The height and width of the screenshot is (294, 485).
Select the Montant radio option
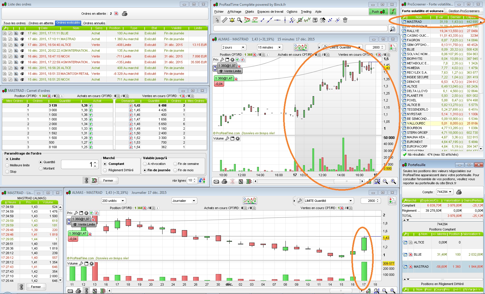[x=41, y=168]
